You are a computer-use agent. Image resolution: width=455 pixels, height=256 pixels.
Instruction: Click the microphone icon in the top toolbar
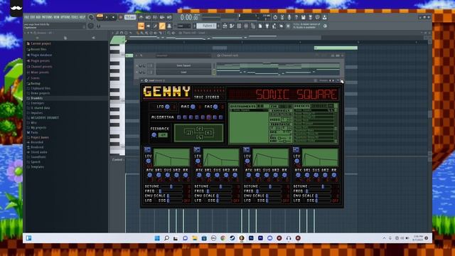pos(289,17)
